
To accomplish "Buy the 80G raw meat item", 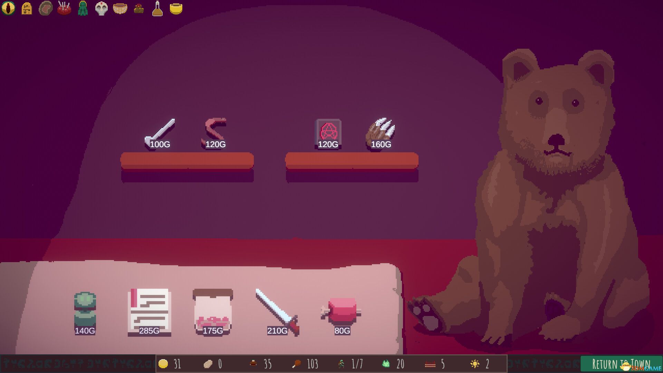I will tap(342, 311).
